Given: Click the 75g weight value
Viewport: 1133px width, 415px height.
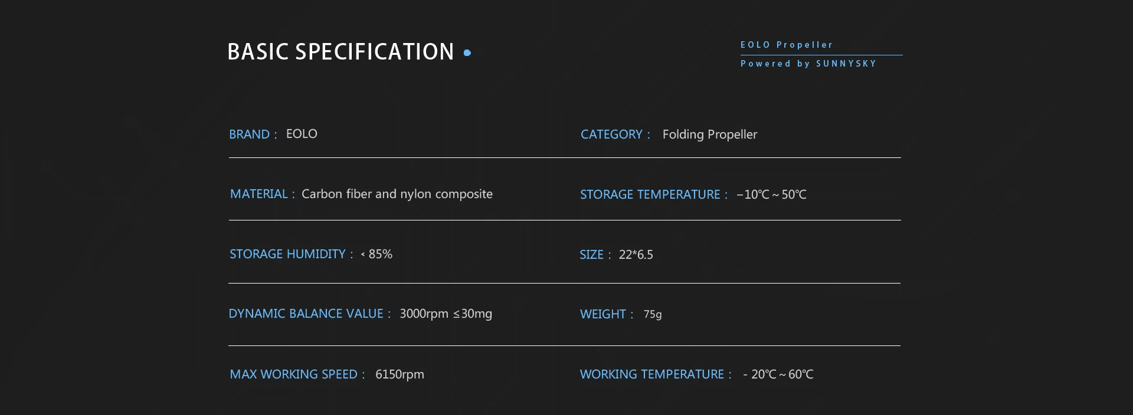Looking at the screenshot, I should click(653, 314).
